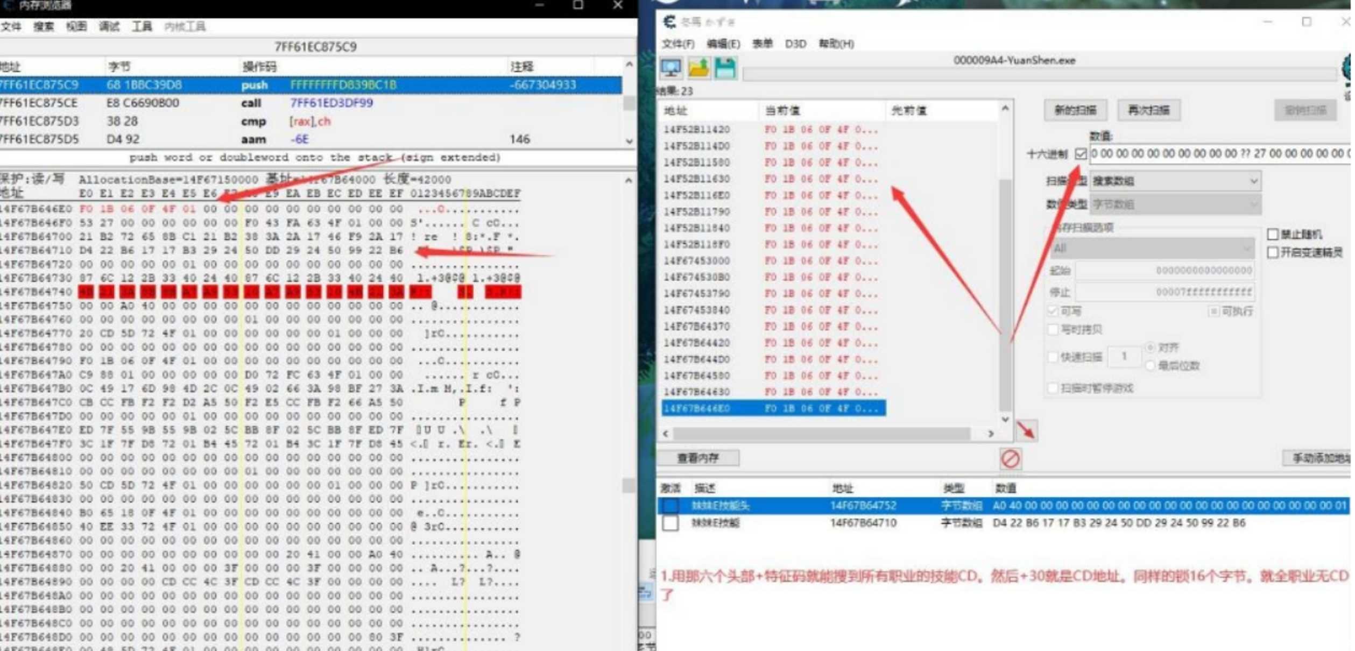Open 内核工具 menu in memory viewer window
This screenshot has height=651, width=1355.
(x=185, y=26)
